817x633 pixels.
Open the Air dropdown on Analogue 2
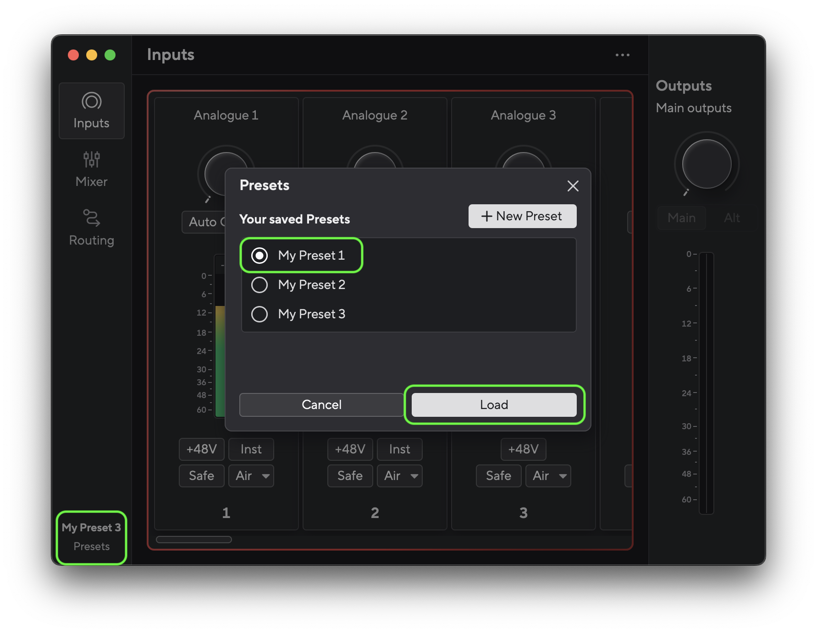(399, 476)
